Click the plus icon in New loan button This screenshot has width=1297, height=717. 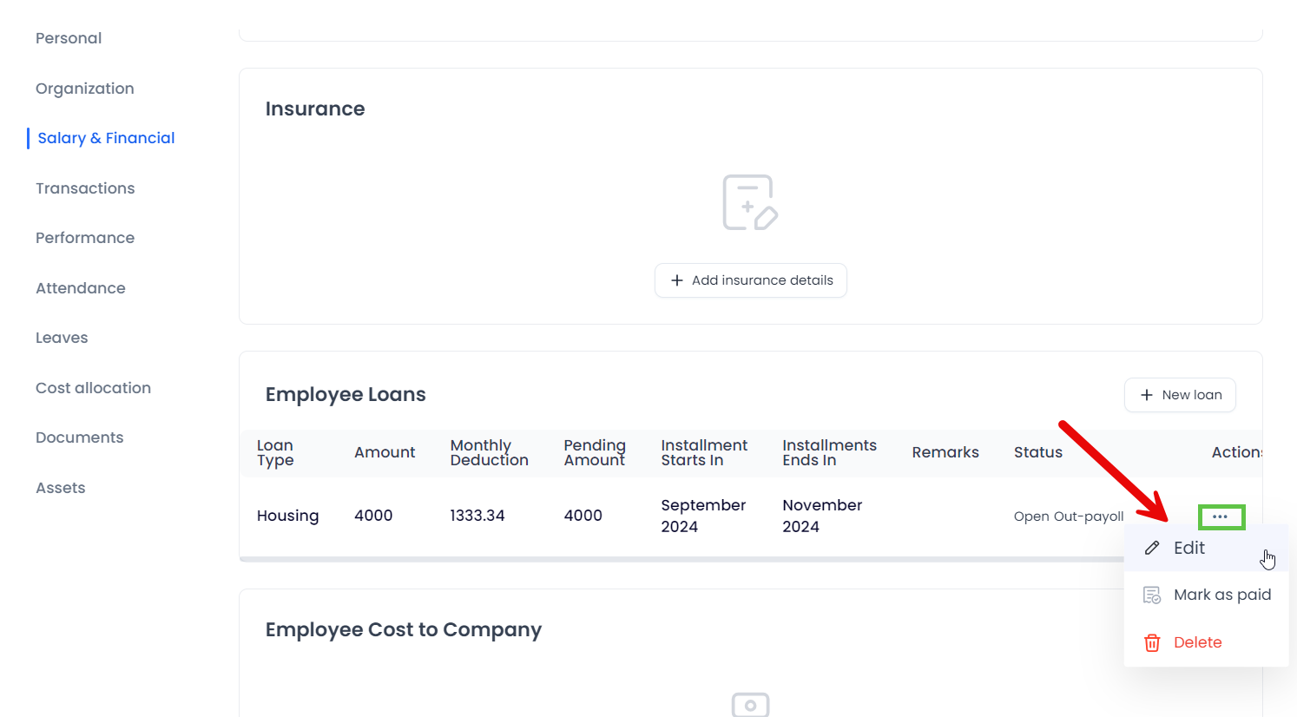tap(1147, 395)
